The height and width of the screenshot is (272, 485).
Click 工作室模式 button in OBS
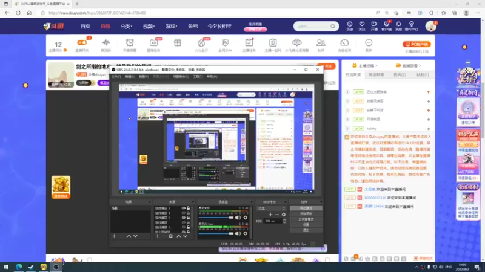pyautogui.click(x=306, y=219)
